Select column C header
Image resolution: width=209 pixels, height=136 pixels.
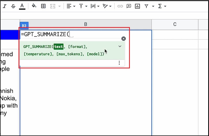click(x=175, y=24)
